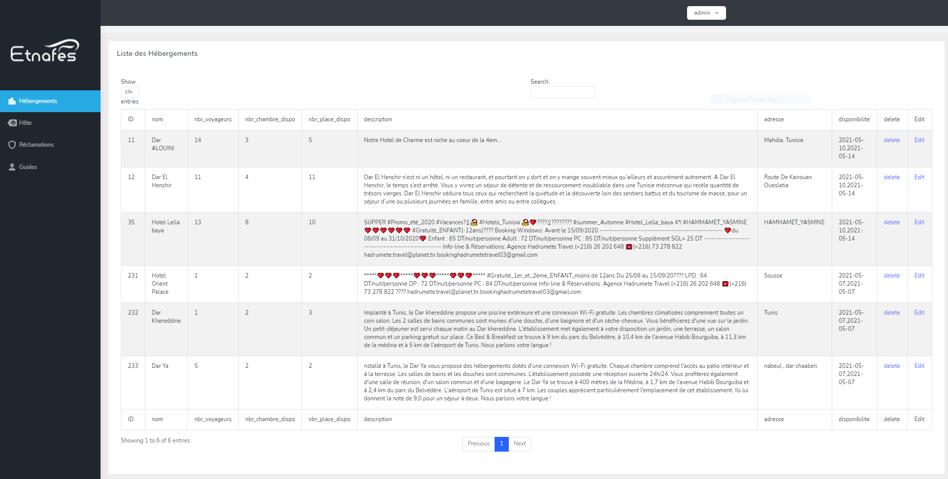Viewport: 948px width, 479px height.
Task: Click the Etnafes logo
Action: pos(45,51)
